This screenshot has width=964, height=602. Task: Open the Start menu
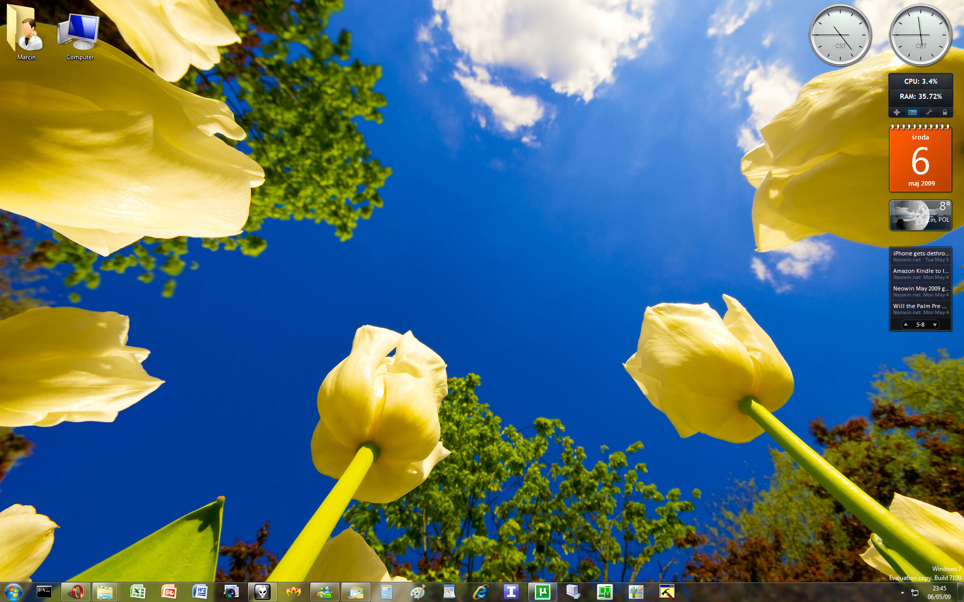pyautogui.click(x=14, y=592)
